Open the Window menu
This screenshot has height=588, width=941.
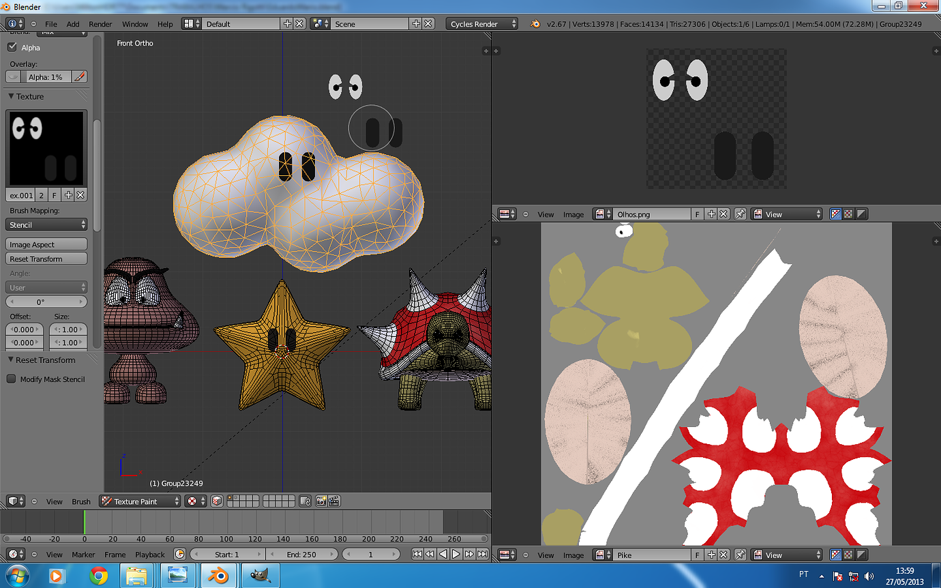[x=135, y=23]
